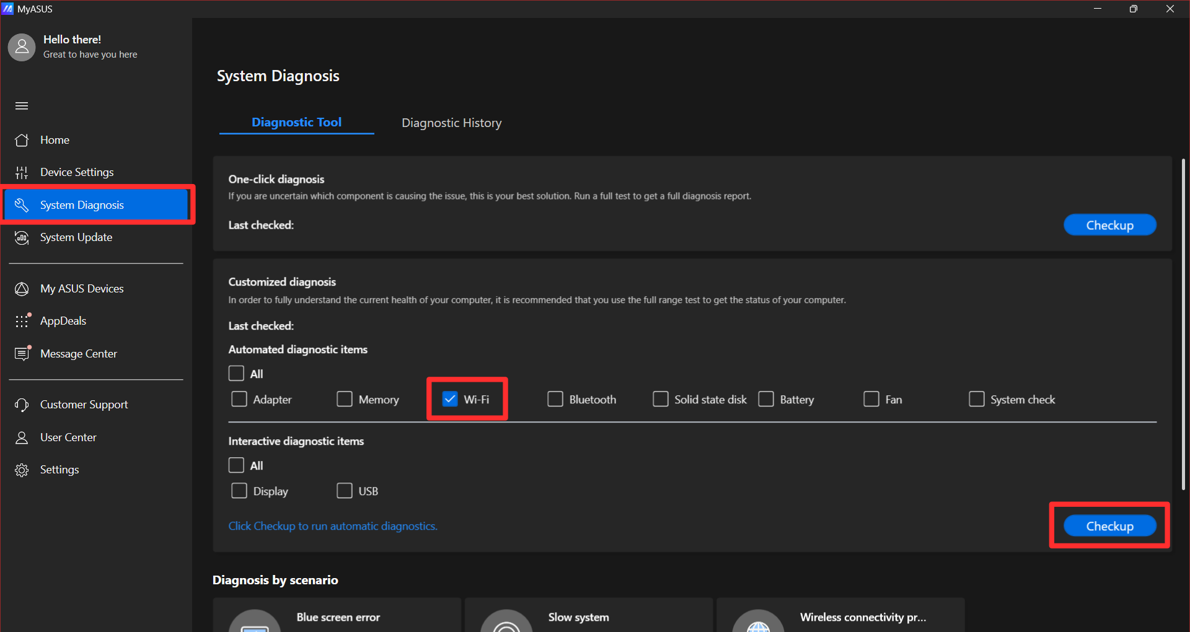This screenshot has height=632, width=1190.
Task: Open the user profile avatar
Action: [22, 46]
